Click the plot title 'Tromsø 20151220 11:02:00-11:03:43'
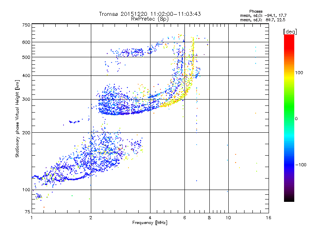Viewport: 316px width, 237px height. 150,14
